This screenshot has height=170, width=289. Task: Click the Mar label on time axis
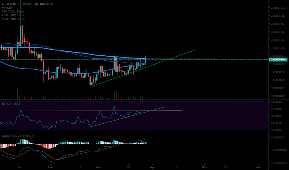99,168
